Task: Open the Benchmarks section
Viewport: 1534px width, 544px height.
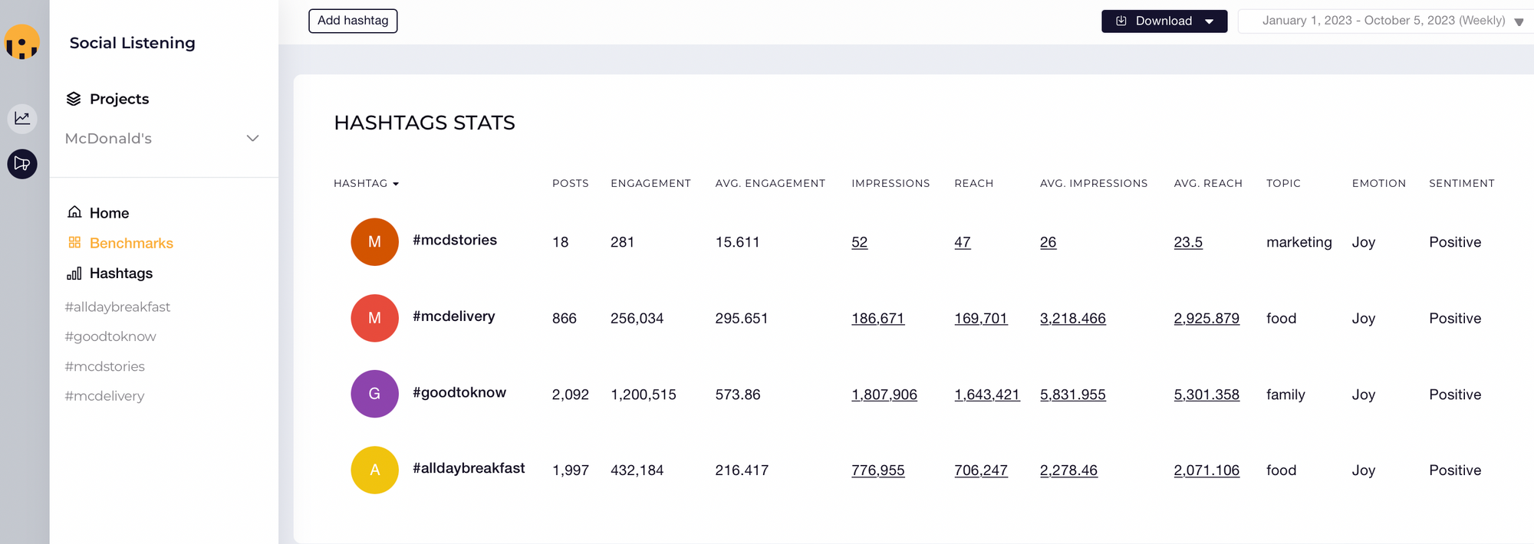Action: tap(131, 243)
